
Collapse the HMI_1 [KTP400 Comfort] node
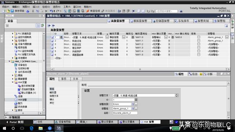[9, 61]
